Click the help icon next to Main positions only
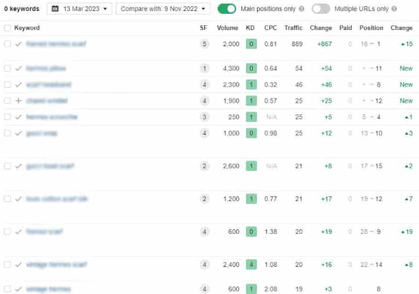This screenshot has height=294, width=419. pyautogui.click(x=302, y=9)
